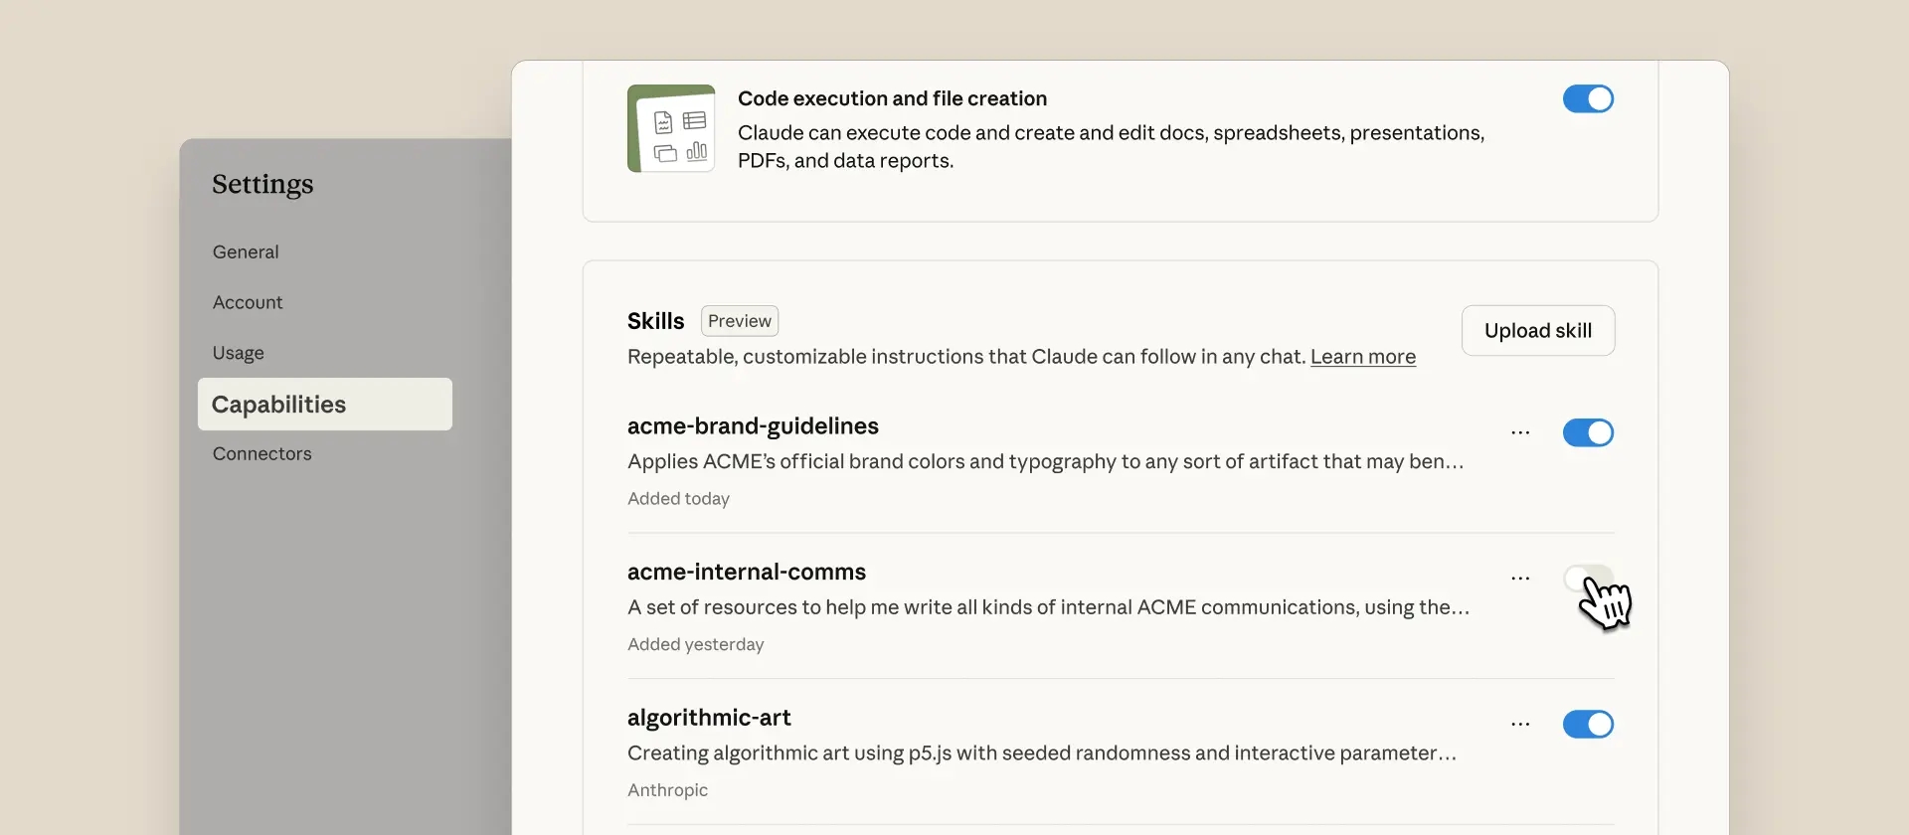Open the Account settings section
1909x835 pixels.
248,303
